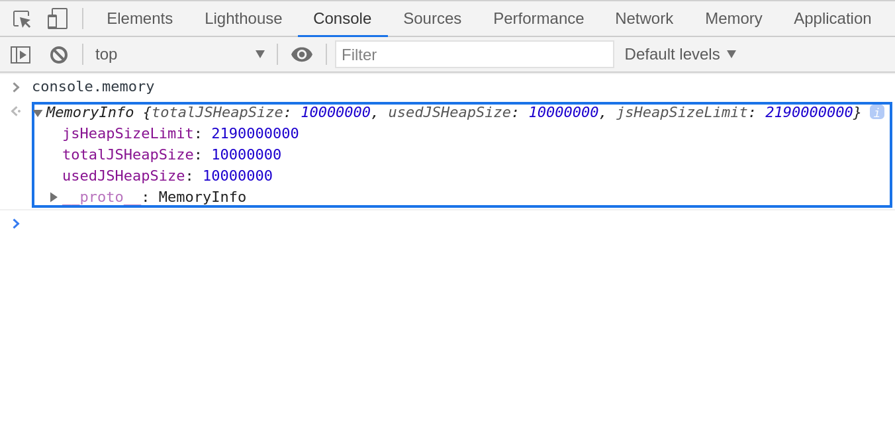
Task: Click inside the Filter input field
Action: tap(474, 54)
